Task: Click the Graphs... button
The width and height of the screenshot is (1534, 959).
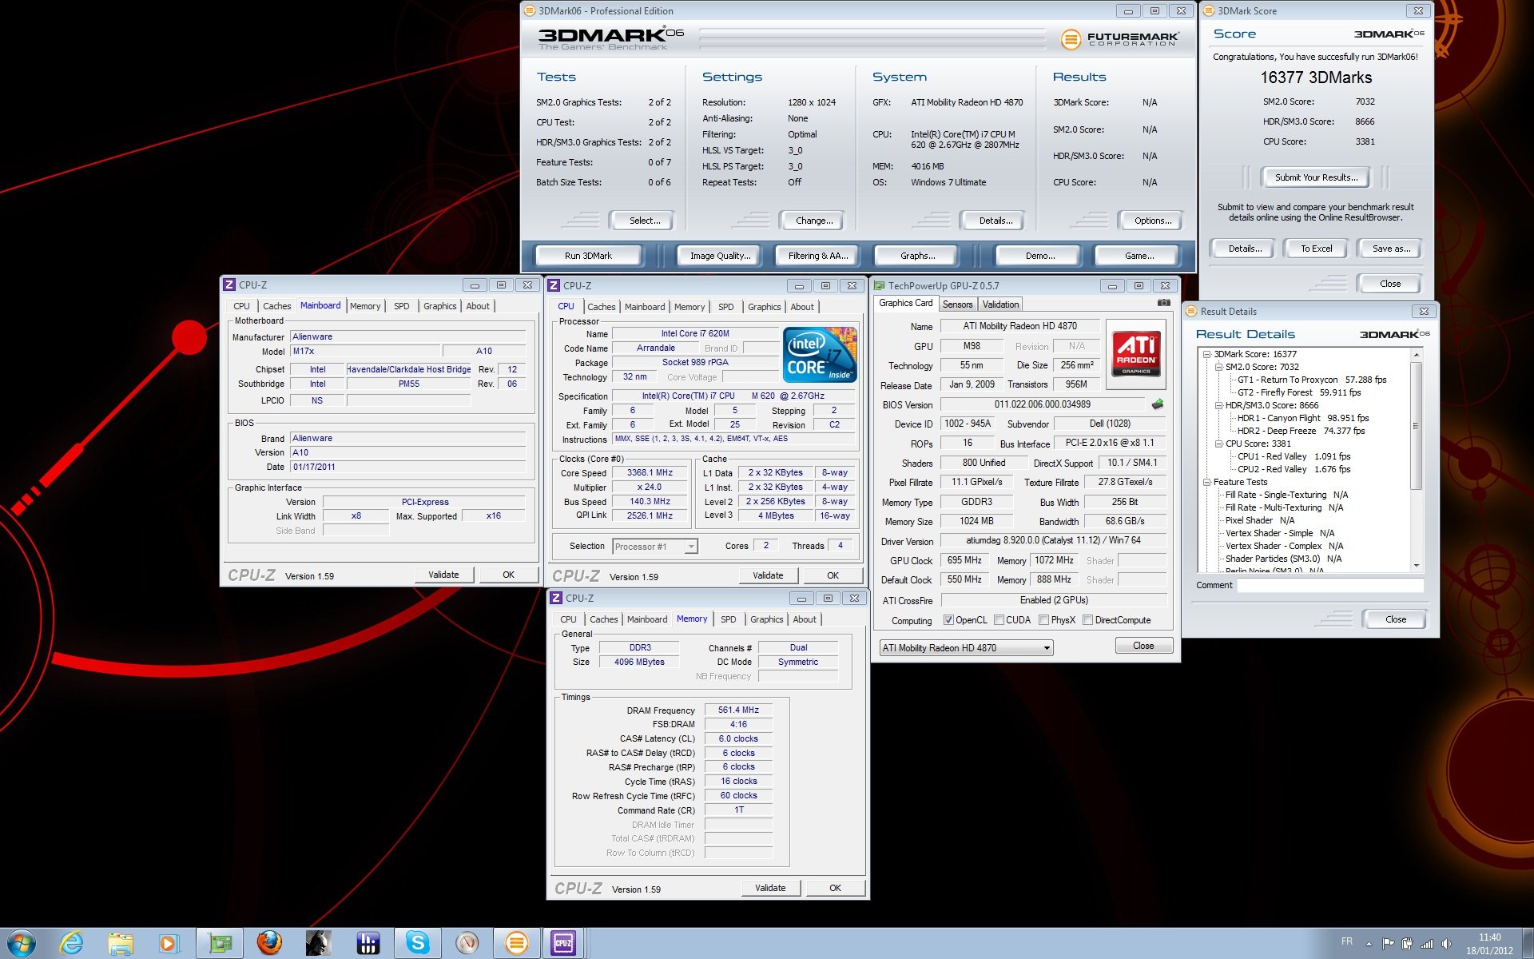Action: click(x=917, y=256)
